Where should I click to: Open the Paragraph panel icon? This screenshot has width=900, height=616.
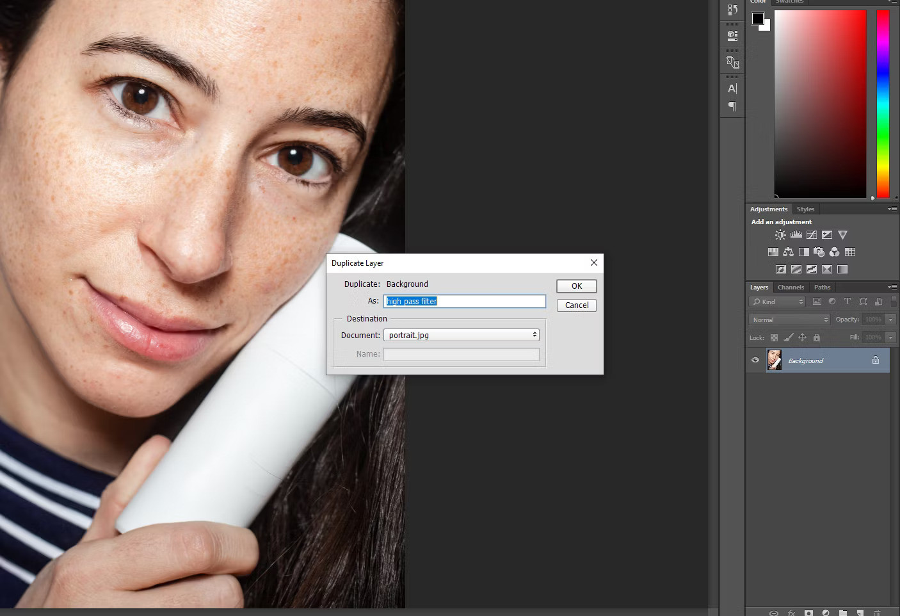(x=732, y=106)
